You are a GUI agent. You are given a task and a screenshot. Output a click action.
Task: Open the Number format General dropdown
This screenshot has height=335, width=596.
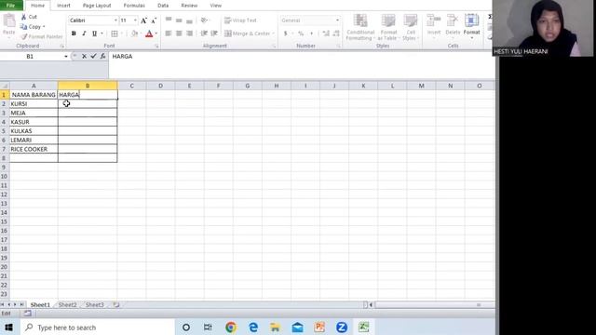(337, 20)
